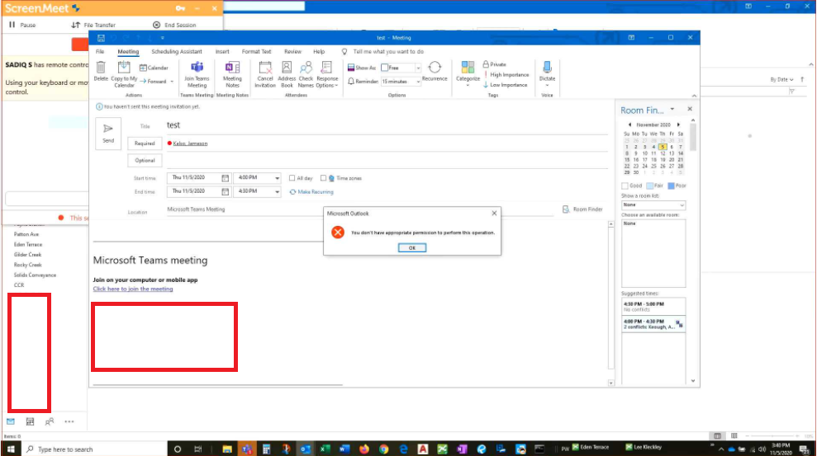
Task: Select the Eden Terrace folder
Action: coord(28,244)
